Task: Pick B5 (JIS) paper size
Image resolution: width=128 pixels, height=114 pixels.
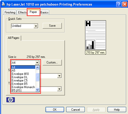Action: (23, 90)
